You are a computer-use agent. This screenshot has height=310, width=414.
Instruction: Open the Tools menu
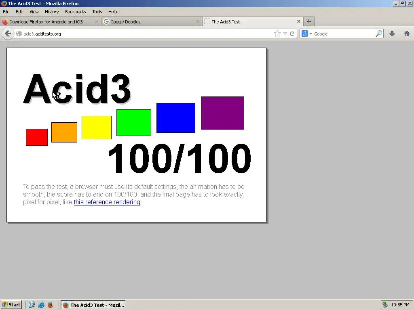(x=97, y=12)
